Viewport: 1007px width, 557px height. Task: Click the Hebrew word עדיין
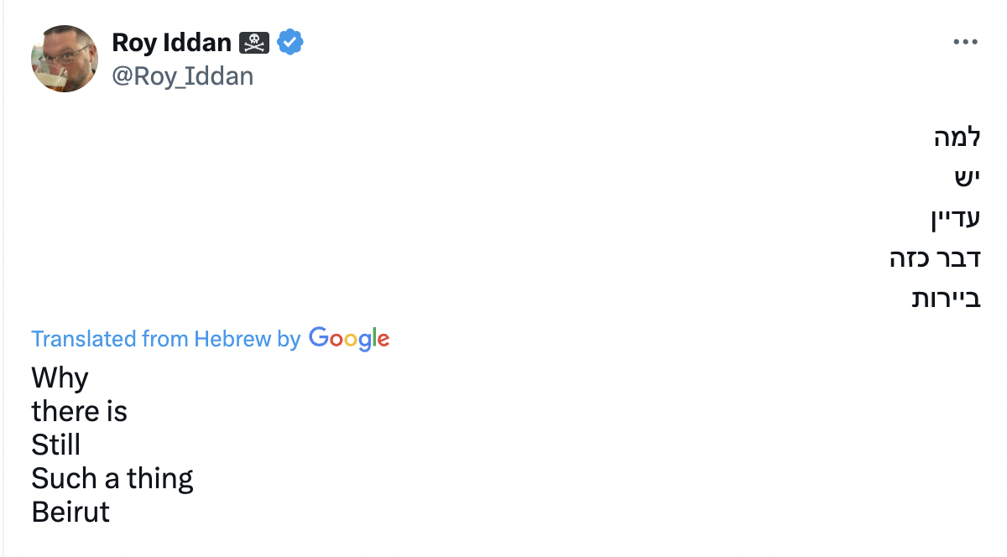pyautogui.click(x=955, y=218)
